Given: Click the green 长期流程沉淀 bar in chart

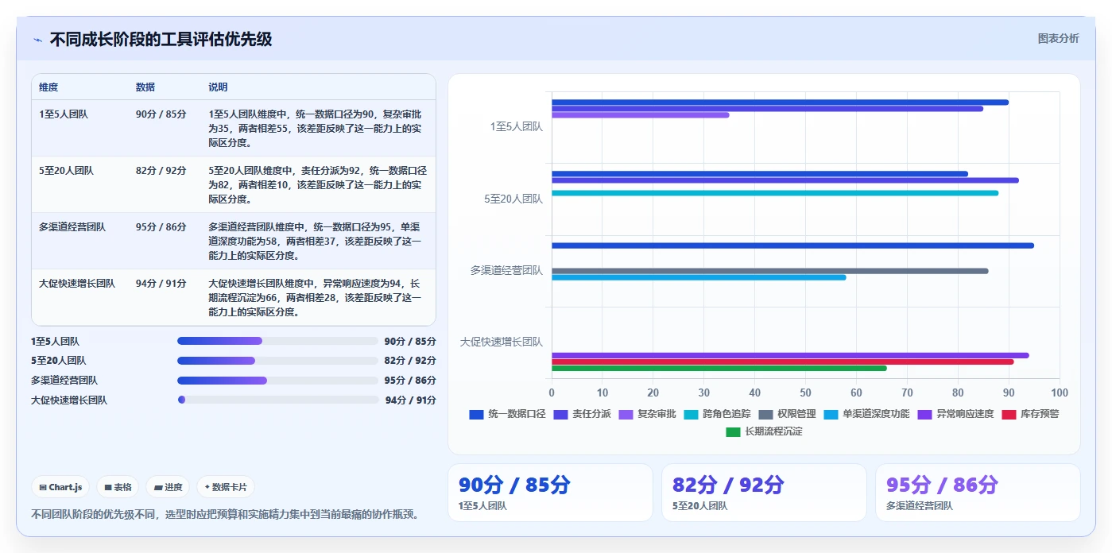Looking at the screenshot, I should coord(719,369).
